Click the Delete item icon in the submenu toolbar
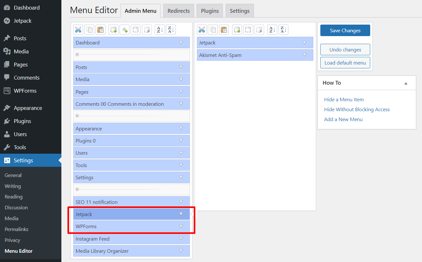Screen dimensions: 422x262 point(259,30)
